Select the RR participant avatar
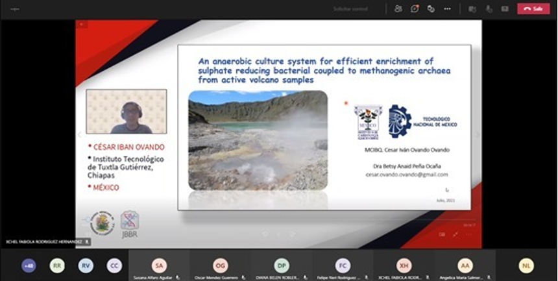The image size is (558, 281). 57,265
